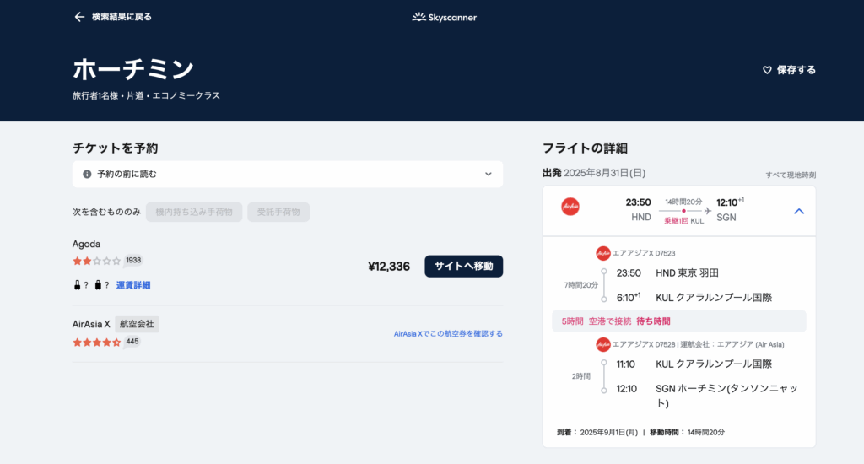The image size is (864, 464).
Task: Click the 乗継1回 KUL stopover label
Action: (x=683, y=221)
